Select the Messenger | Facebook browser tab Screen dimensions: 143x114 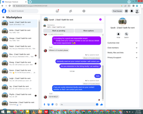(14, 2)
